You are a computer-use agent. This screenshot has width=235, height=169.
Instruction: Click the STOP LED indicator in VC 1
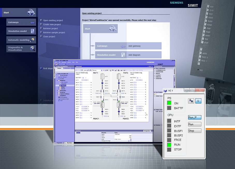coord(169,149)
